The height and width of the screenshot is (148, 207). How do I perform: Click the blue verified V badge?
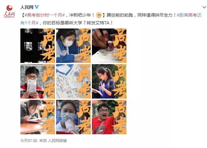(x=37, y=7)
